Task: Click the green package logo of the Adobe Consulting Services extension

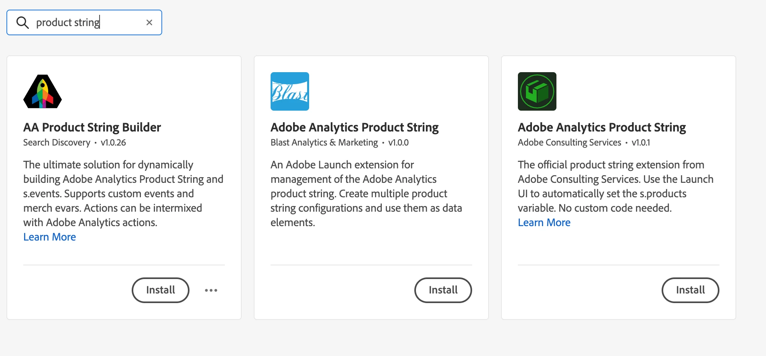Action: pyautogui.click(x=537, y=91)
